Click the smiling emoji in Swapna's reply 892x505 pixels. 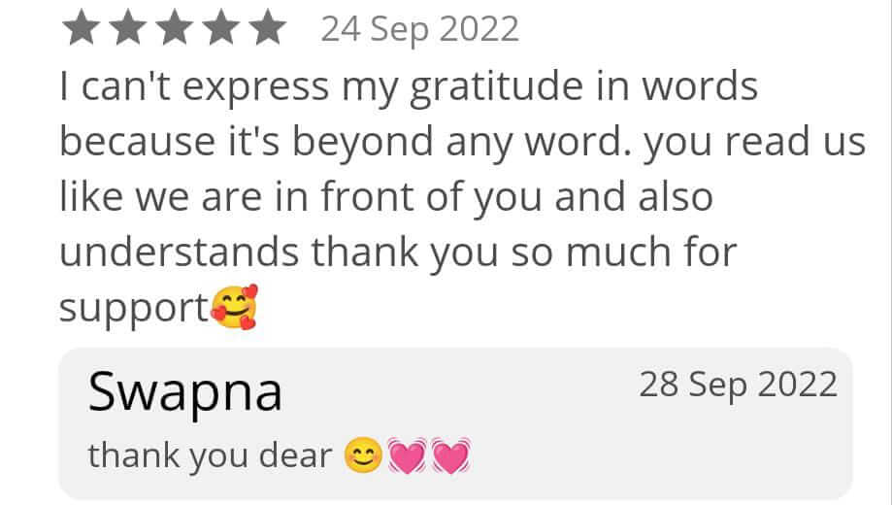(x=363, y=454)
